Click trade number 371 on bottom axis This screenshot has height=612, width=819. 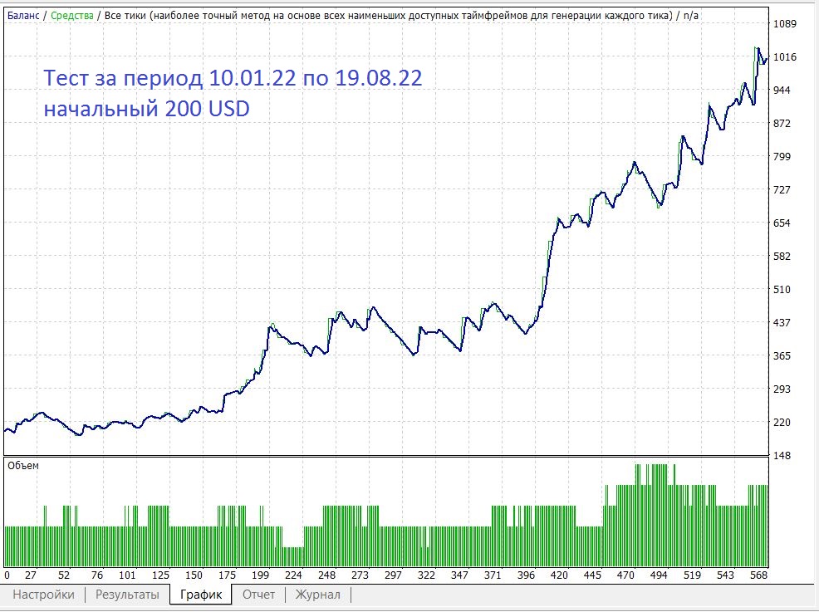(493, 575)
